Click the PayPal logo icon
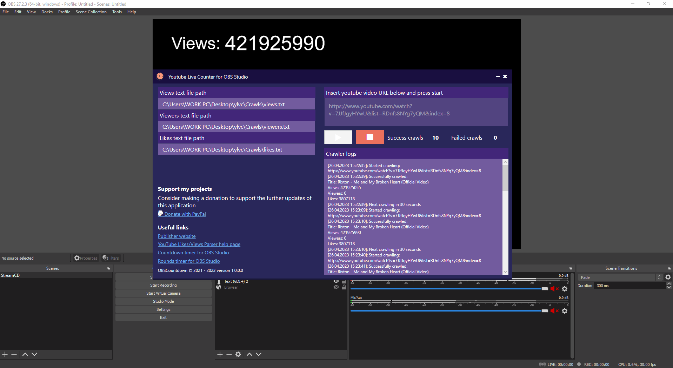The width and height of the screenshot is (673, 368). tap(160, 214)
